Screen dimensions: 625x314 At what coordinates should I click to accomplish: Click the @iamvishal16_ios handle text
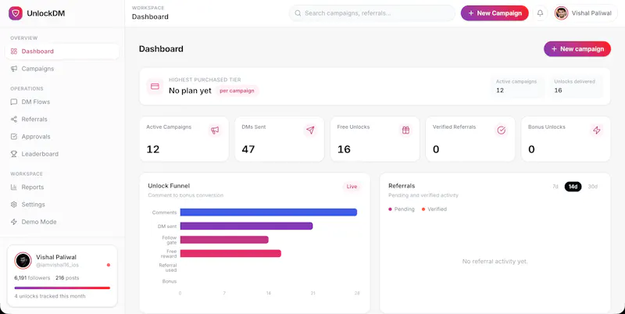[57, 265]
